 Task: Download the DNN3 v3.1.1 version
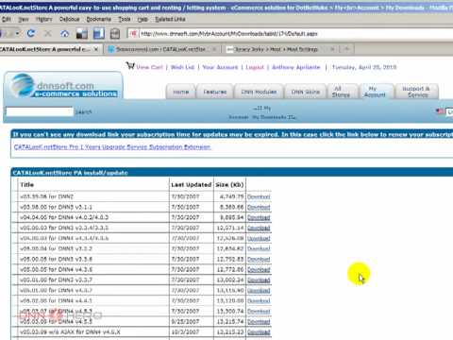click(259, 207)
